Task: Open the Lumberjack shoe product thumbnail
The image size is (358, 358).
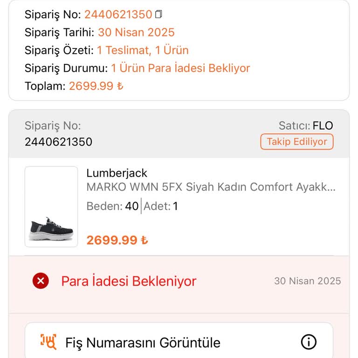Action: point(51,207)
